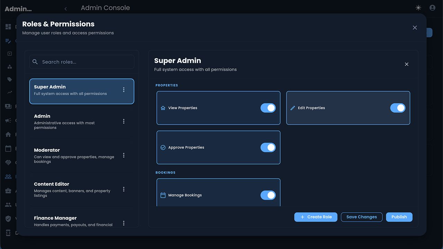
Task: Click the house icon beside View Properties
Action: pos(163,108)
